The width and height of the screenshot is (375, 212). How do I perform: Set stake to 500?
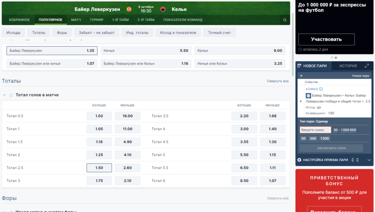point(313,138)
